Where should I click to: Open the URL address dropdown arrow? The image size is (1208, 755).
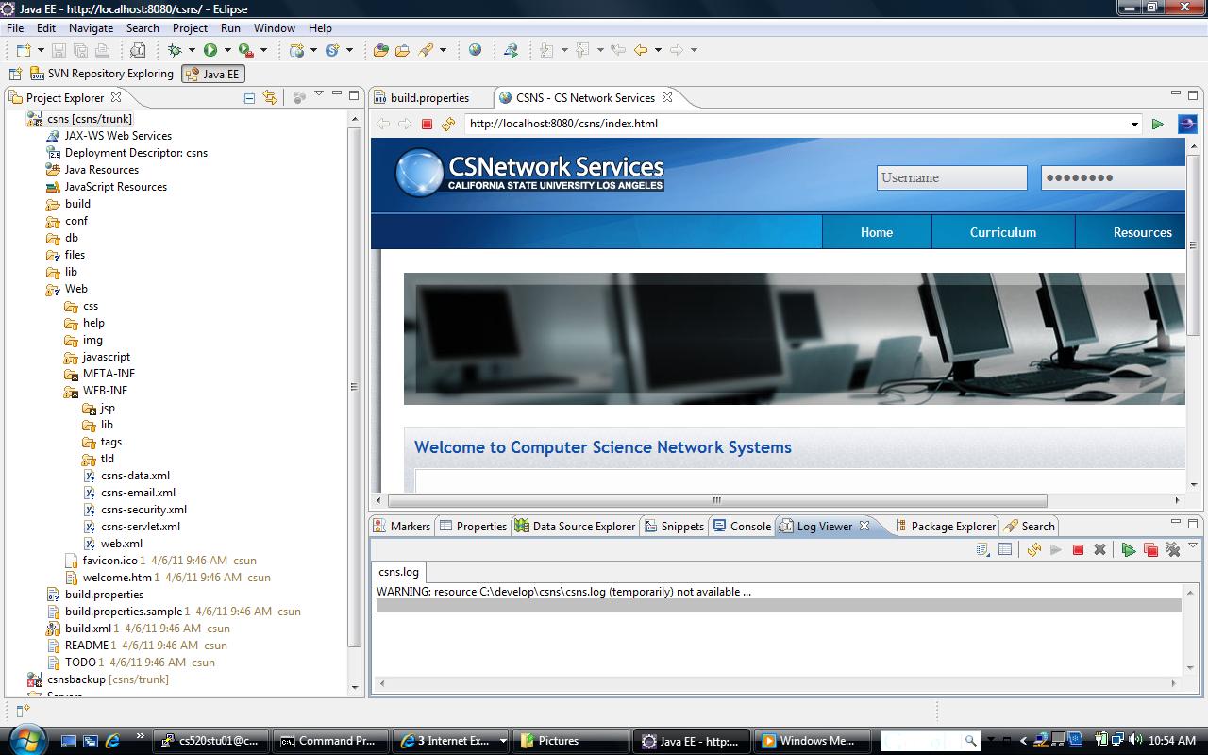click(x=1134, y=124)
